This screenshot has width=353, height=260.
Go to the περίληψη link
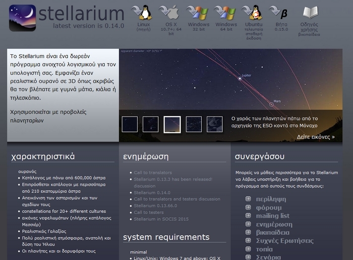tap(271, 199)
